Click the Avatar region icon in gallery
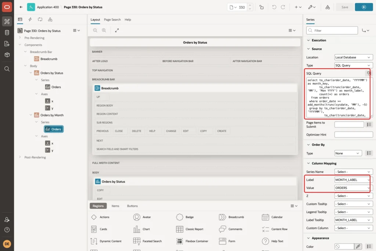 coord(137,217)
